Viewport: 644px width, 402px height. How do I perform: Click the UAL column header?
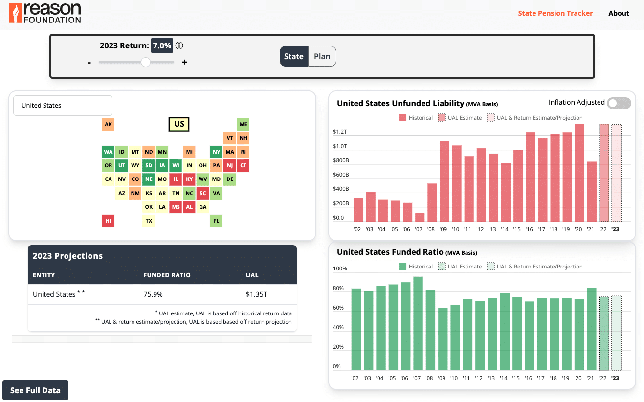(252, 275)
